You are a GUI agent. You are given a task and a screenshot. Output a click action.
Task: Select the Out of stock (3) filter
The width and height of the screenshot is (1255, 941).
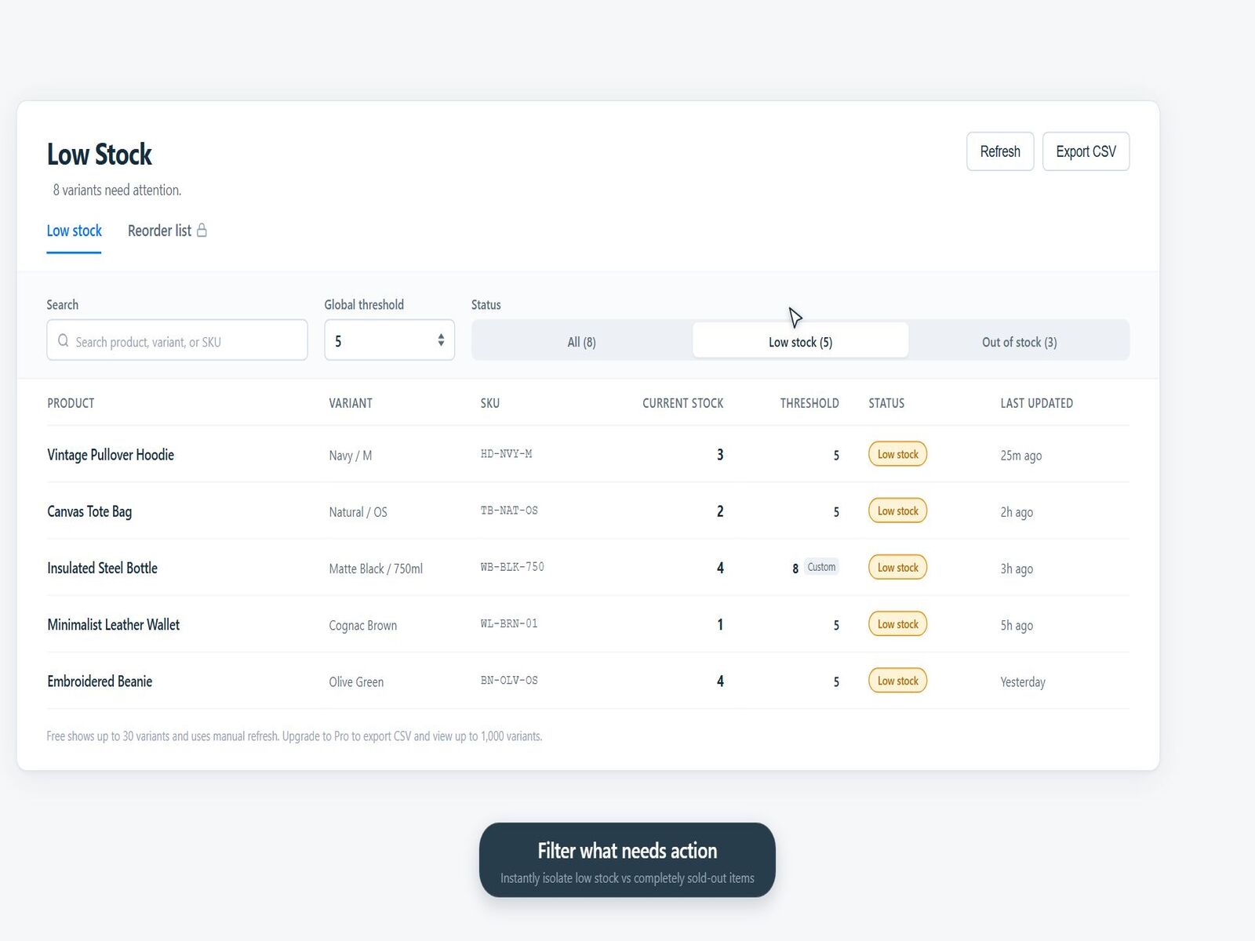1019,342
